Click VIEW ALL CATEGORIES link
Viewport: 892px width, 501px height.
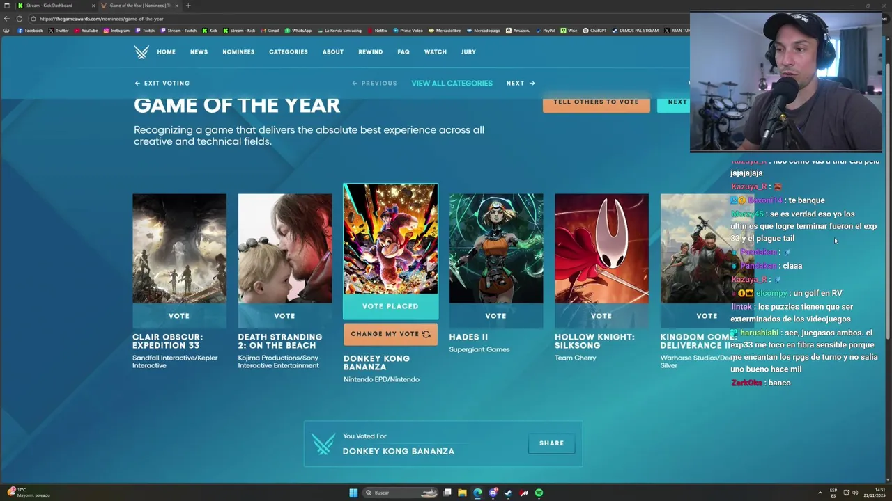tap(452, 83)
